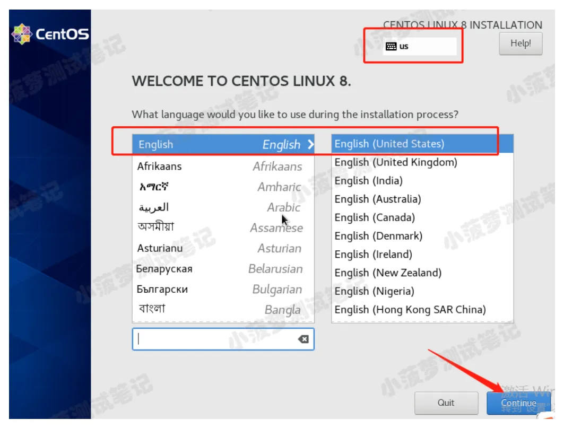Choose English (Hong Kong SAR China) locale
The image size is (581, 446).
(422, 310)
